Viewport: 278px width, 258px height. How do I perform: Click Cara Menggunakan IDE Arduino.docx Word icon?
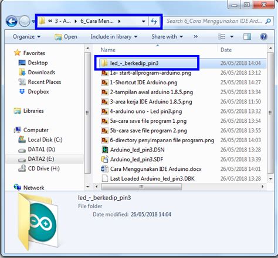click(x=104, y=169)
